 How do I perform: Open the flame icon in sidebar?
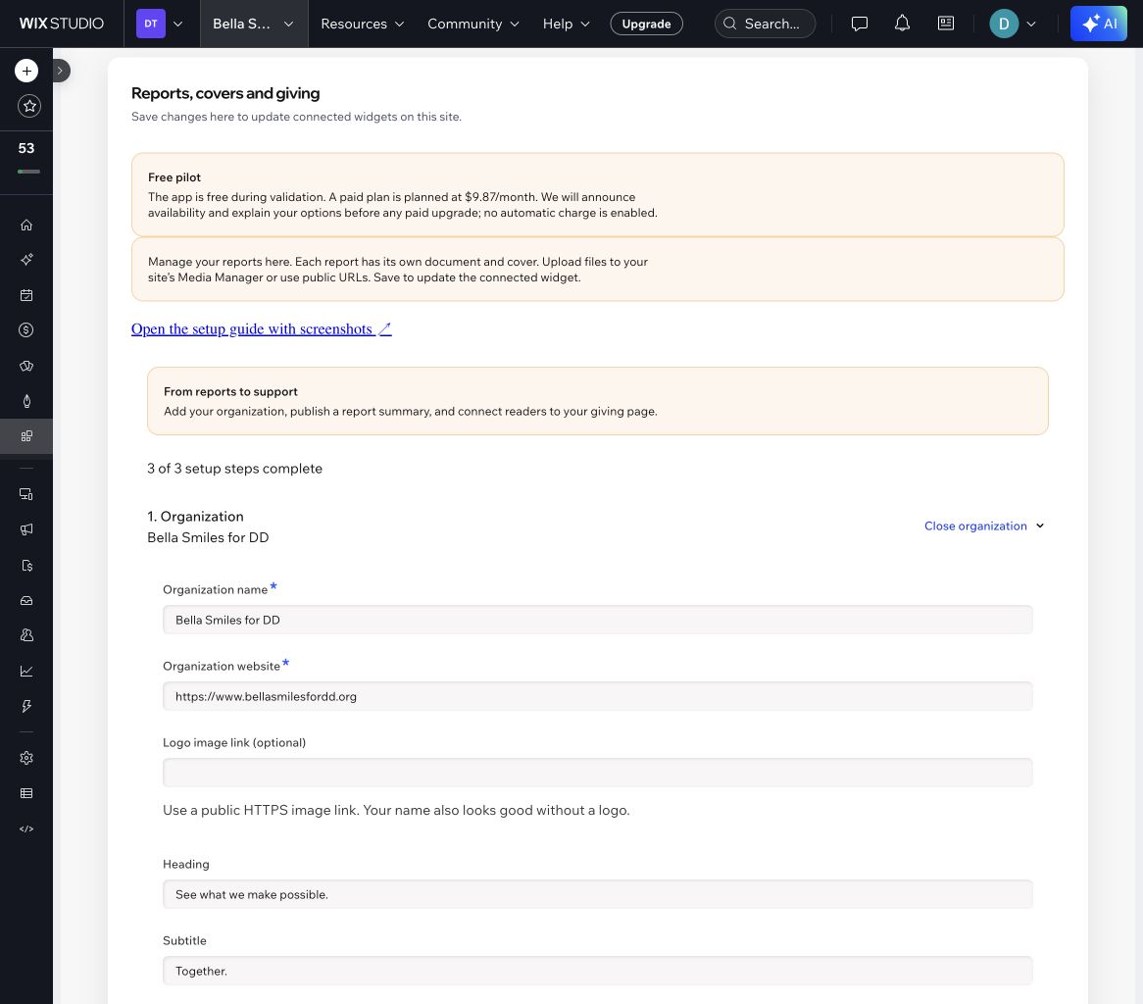26,400
